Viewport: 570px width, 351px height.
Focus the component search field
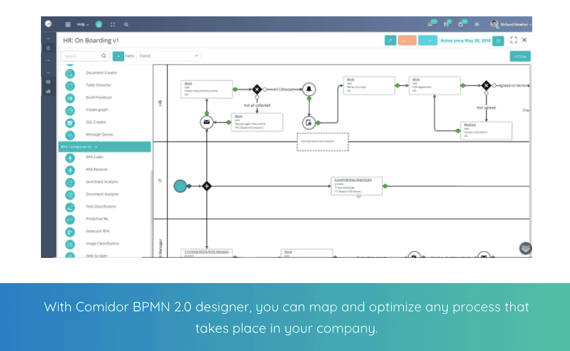point(85,56)
